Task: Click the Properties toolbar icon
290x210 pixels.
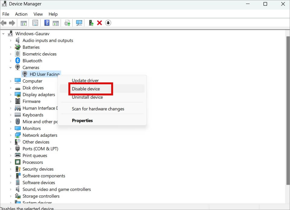Action: click(35, 23)
